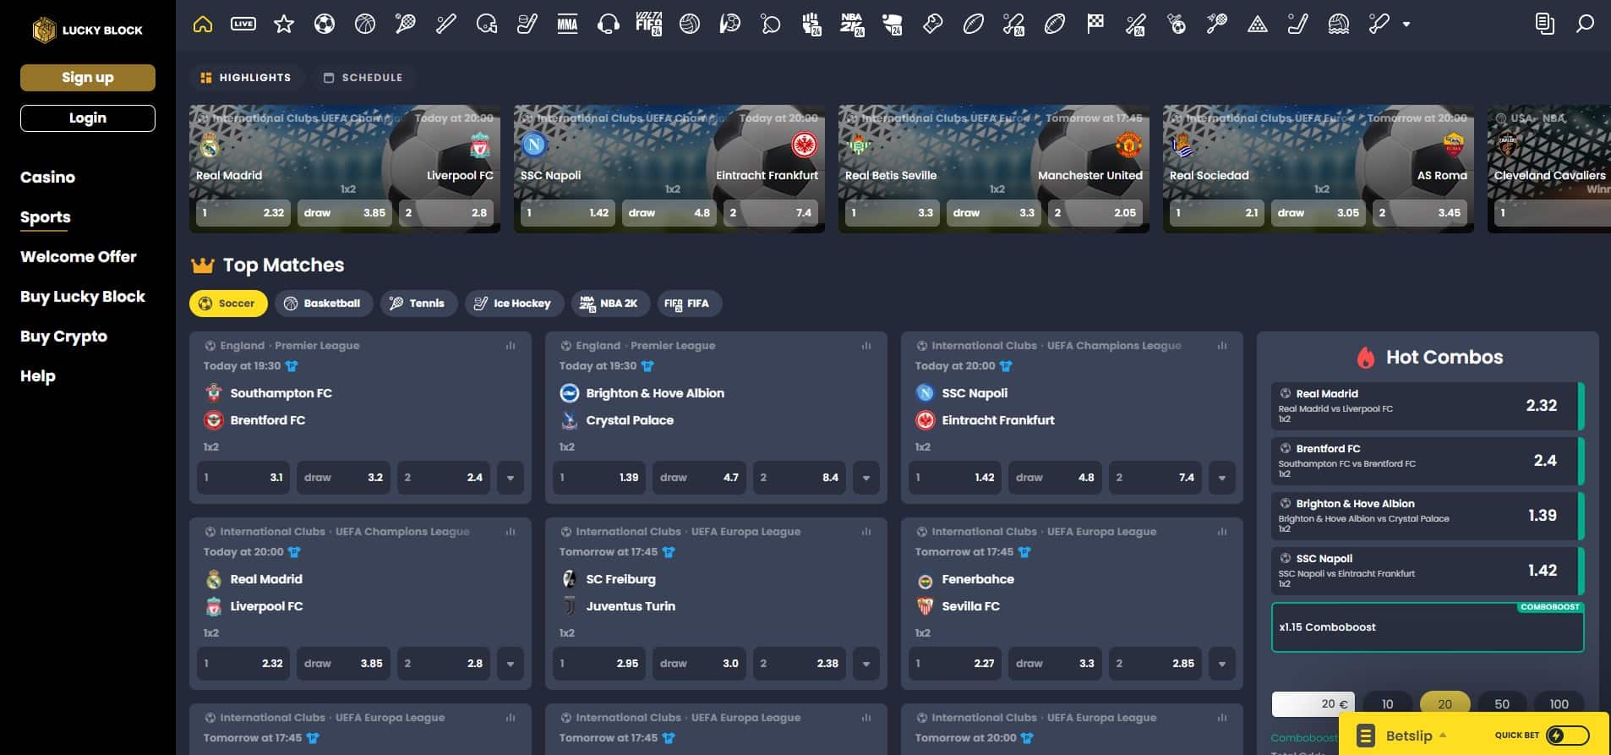Select the baseball bat icon in top bar
Screen dimensions: 1611x755
click(x=446, y=25)
